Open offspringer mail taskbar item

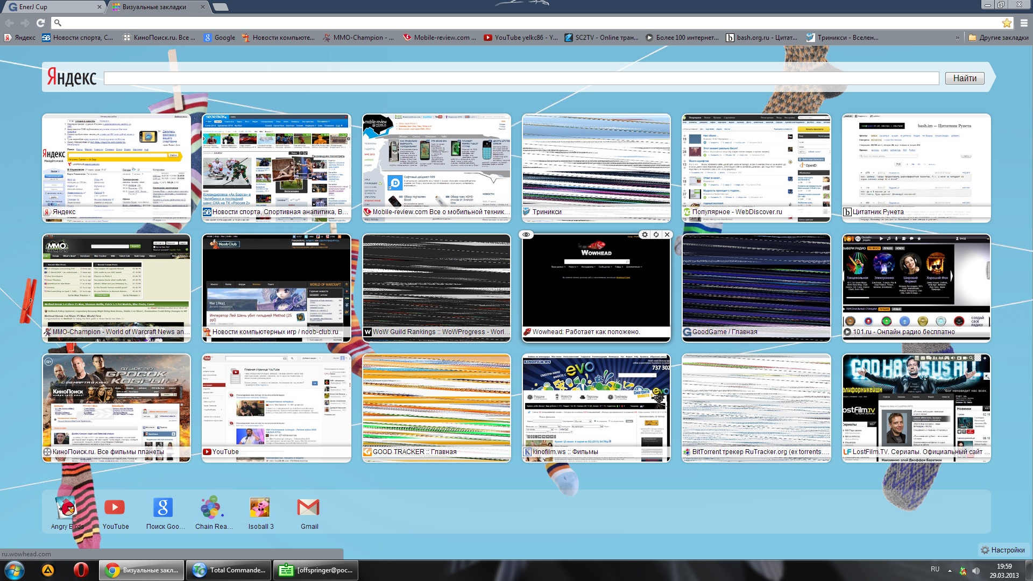pyautogui.click(x=315, y=570)
